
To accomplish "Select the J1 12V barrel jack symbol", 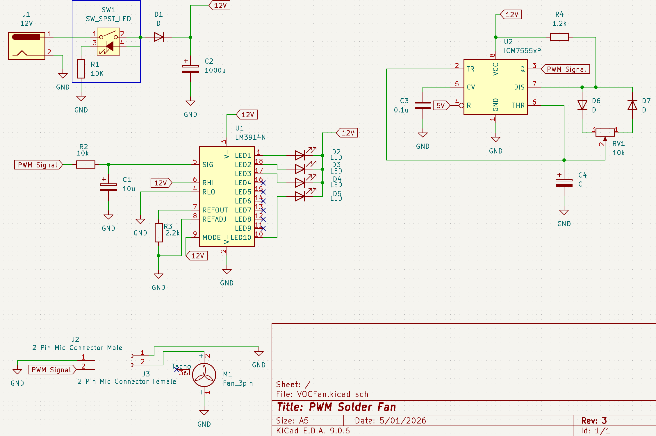I will click(x=26, y=46).
